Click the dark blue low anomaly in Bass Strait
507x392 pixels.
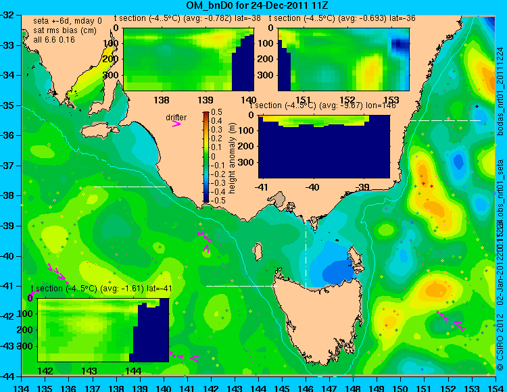click(x=337, y=272)
